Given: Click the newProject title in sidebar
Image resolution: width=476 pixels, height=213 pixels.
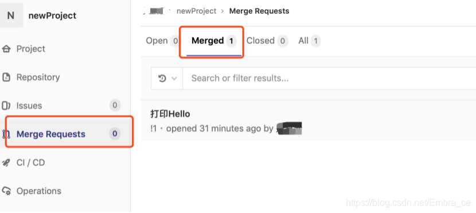Looking at the screenshot, I should [x=53, y=15].
